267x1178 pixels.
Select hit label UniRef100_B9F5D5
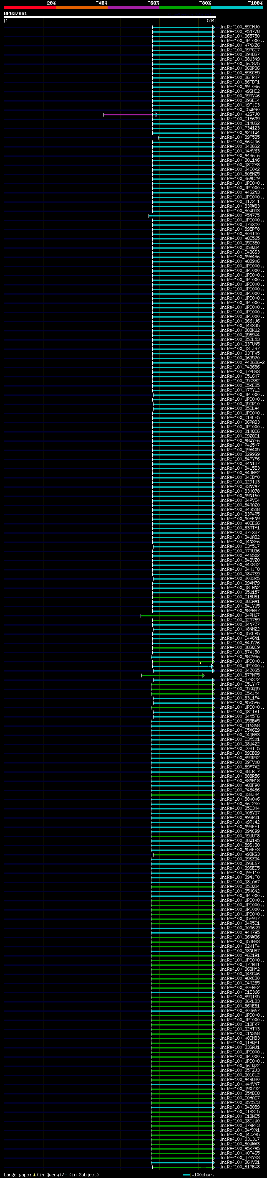[239, 137]
